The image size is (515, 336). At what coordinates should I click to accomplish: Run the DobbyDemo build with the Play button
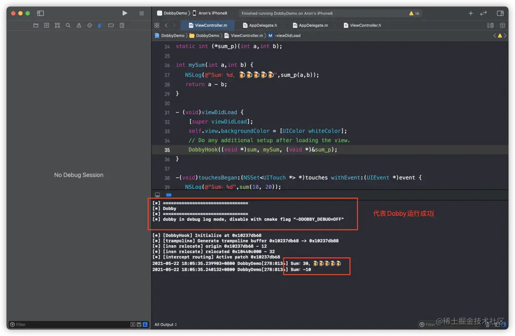(x=125, y=13)
